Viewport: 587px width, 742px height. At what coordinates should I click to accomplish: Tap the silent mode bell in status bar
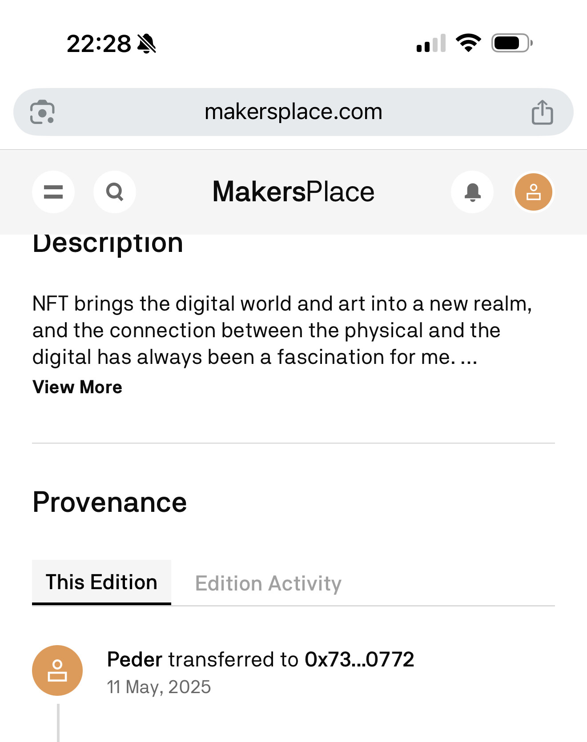click(x=147, y=44)
